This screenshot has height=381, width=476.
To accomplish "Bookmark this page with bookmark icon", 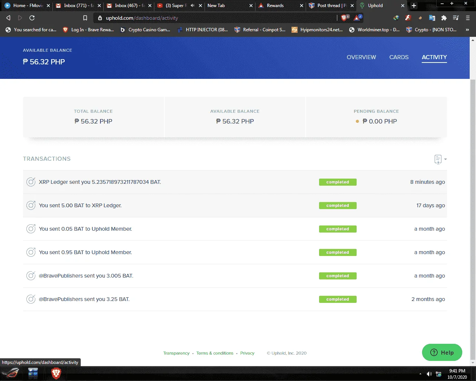I will tap(85, 18).
